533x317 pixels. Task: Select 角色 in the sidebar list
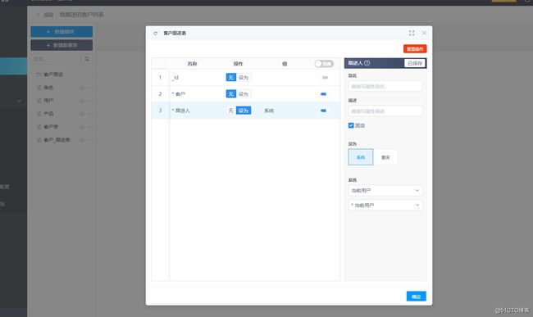[x=48, y=88]
